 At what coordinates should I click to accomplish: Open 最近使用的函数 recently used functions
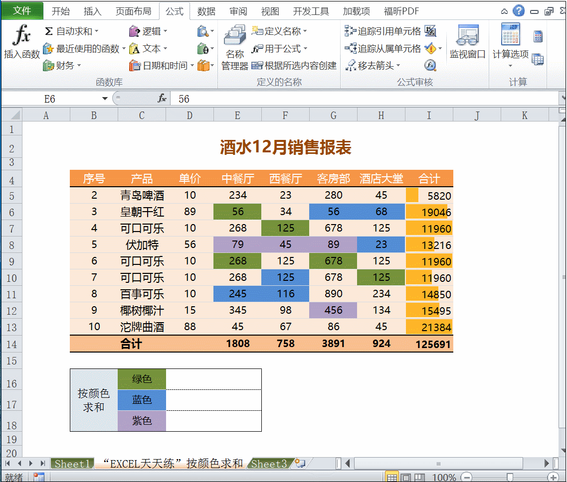(x=84, y=48)
